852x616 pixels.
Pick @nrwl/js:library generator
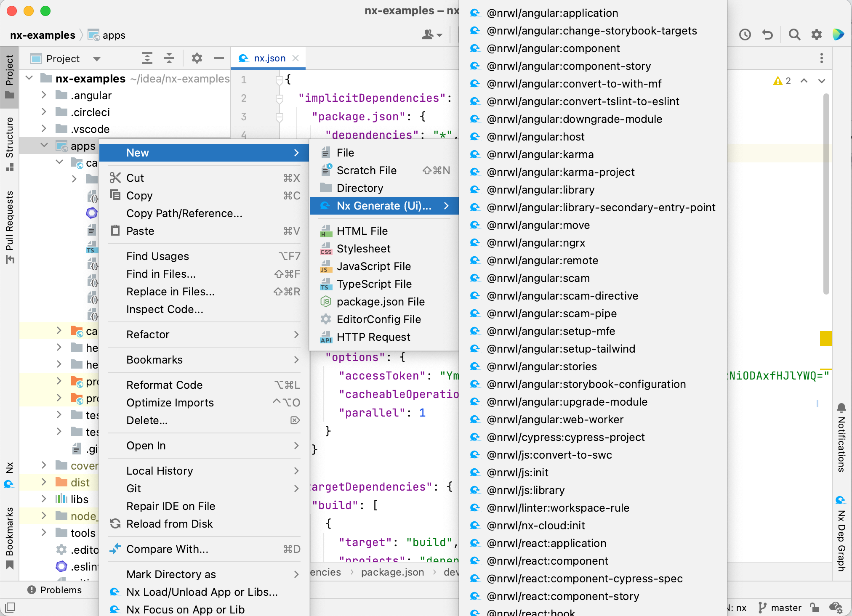click(x=593, y=490)
